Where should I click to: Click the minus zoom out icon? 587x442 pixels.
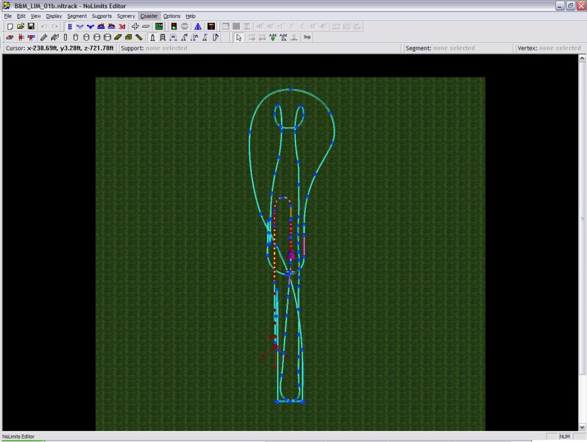click(x=146, y=26)
